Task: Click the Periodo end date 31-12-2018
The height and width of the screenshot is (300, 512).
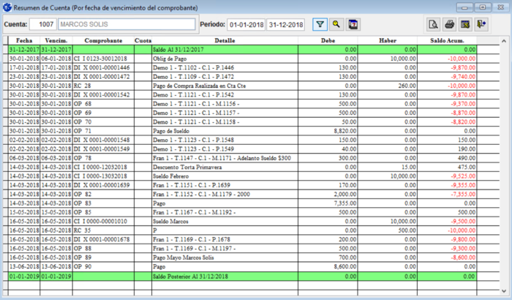Action: (285, 24)
